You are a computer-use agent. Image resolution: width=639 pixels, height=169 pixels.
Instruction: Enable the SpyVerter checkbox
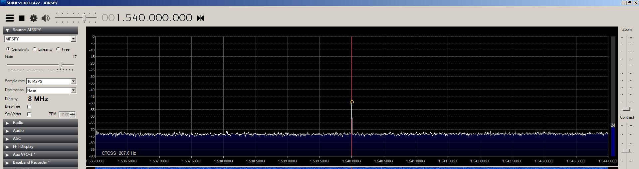click(x=29, y=114)
